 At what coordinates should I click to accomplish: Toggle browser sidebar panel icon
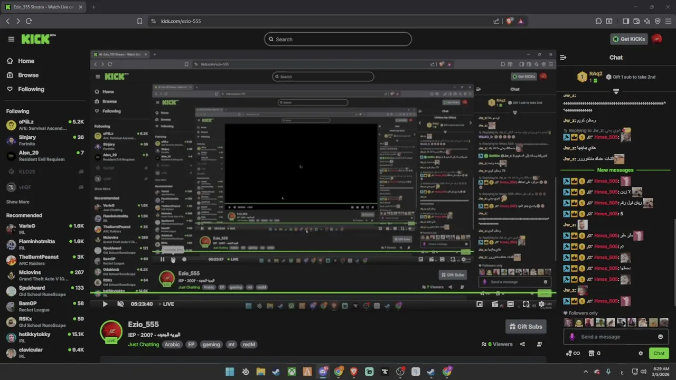(x=626, y=21)
